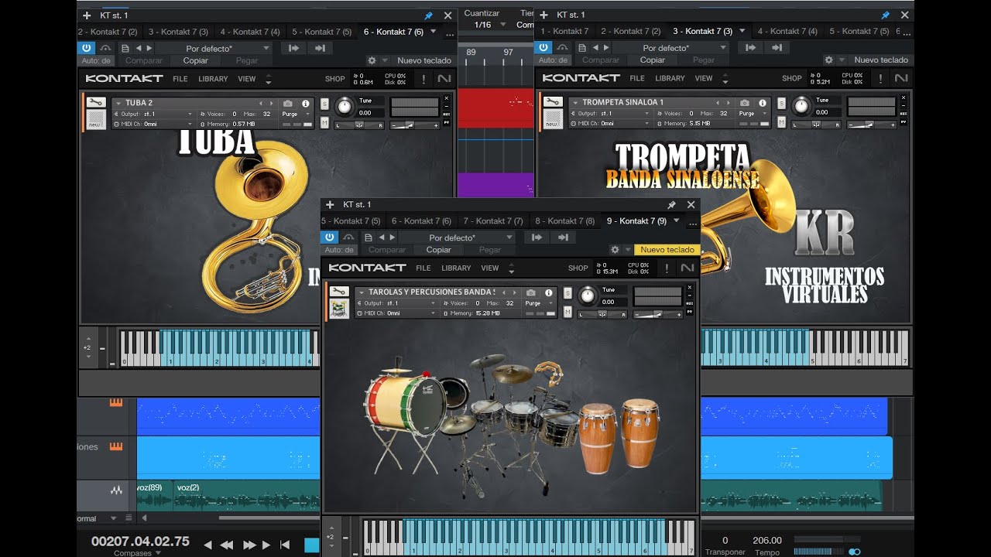Viewport: 991px width, 557px height.
Task: Click Copiar in the percussion plugin window
Action: (439, 250)
